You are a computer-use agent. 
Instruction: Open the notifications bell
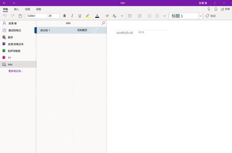(x=216, y=9)
